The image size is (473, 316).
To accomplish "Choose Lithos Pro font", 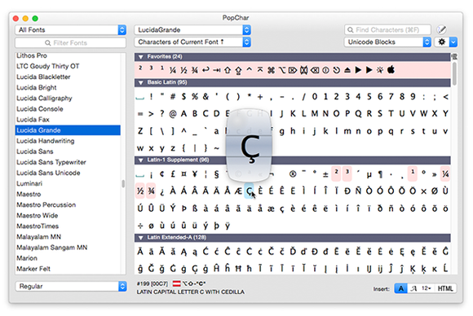I will click(68, 56).
